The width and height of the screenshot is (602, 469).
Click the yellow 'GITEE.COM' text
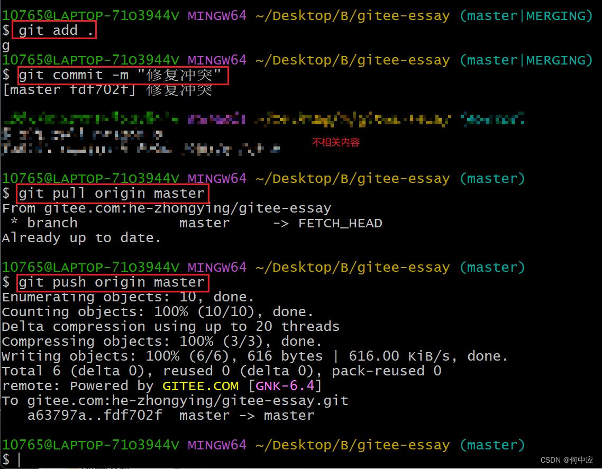[200, 386]
